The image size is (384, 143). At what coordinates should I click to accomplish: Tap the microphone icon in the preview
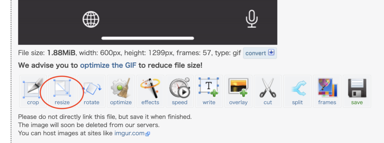point(252,19)
